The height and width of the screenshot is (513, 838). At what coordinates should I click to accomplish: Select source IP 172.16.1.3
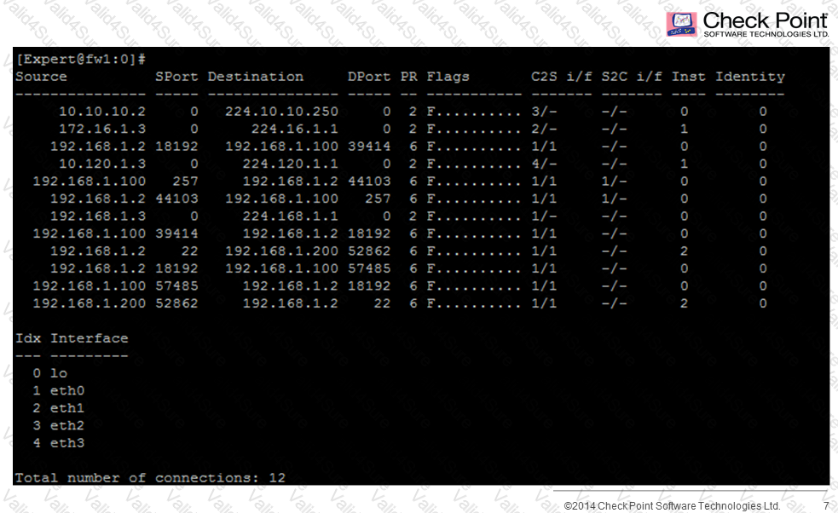coord(102,129)
